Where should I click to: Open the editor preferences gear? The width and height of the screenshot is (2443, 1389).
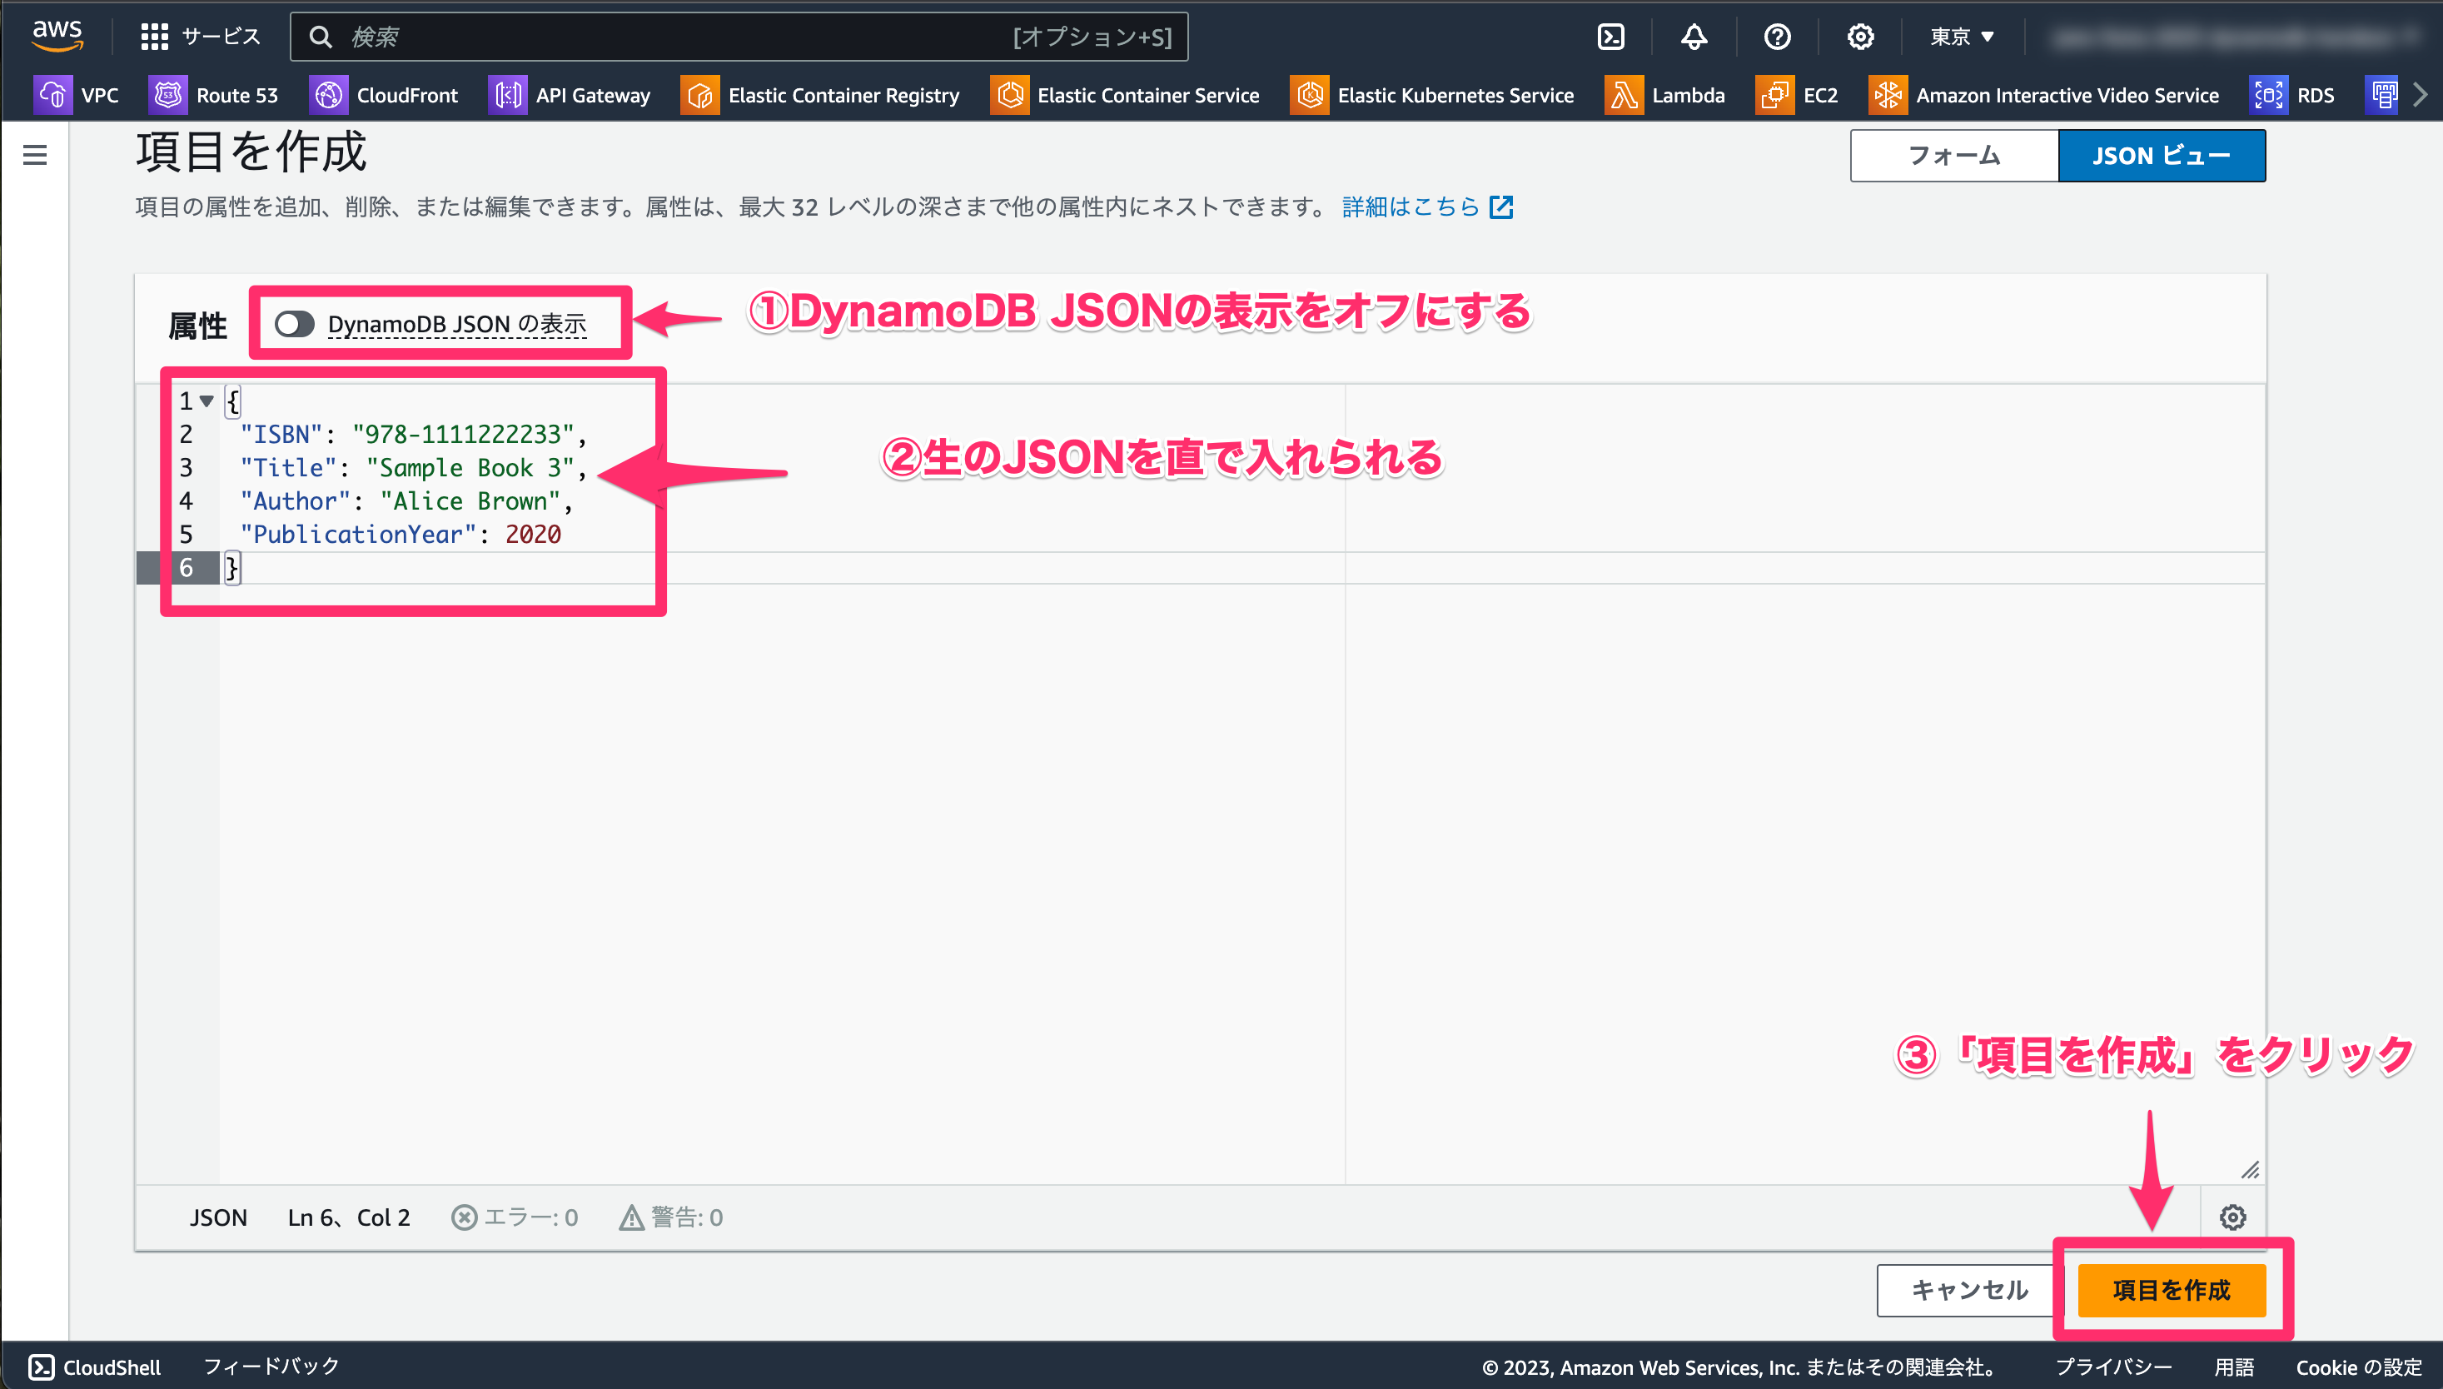2232,1217
